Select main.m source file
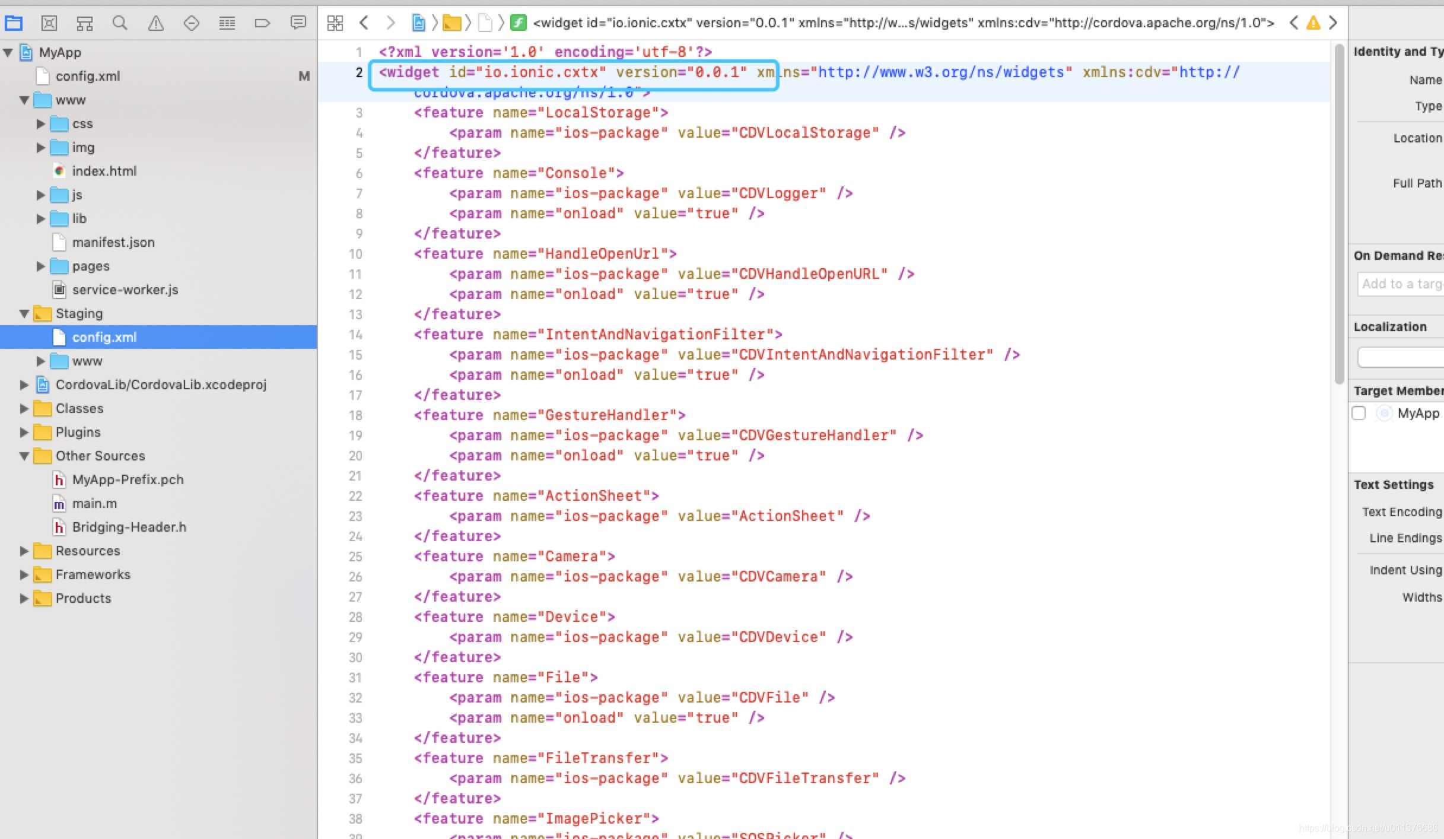Image resolution: width=1444 pixels, height=839 pixels. point(94,503)
